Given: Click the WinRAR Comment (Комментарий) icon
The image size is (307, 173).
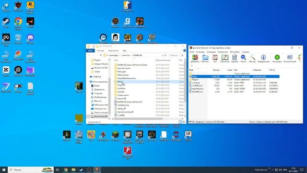Looking at the screenshot, I should tap(290, 59).
